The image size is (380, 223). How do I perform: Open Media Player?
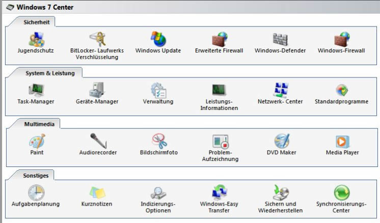(x=342, y=142)
